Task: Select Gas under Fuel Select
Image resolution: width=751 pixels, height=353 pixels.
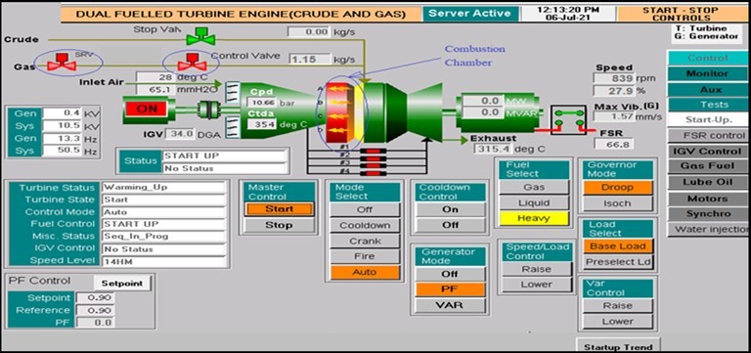Action: click(534, 188)
